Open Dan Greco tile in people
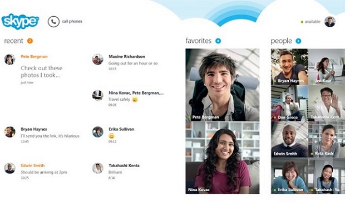 coord(289,103)
